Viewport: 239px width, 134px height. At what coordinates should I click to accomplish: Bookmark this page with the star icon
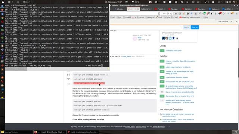171,13
